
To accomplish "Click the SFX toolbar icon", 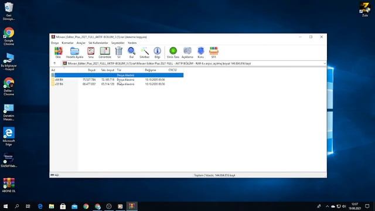I will 213,52.
